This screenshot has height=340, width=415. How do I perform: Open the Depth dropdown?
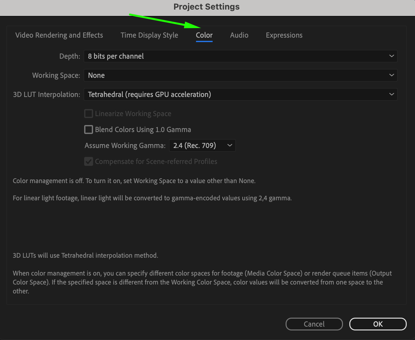240,56
